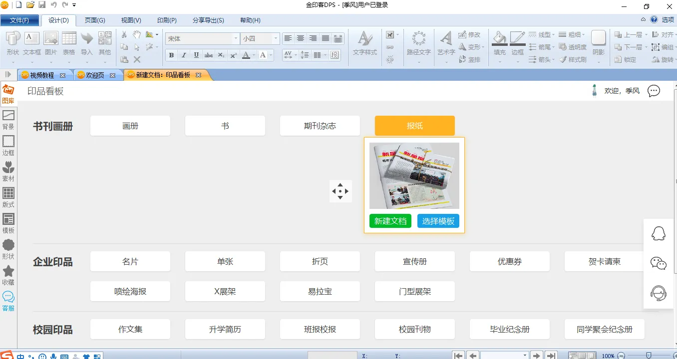Select the 背景 background sidebar icon
The width and height of the screenshot is (677, 359).
[8, 120]
